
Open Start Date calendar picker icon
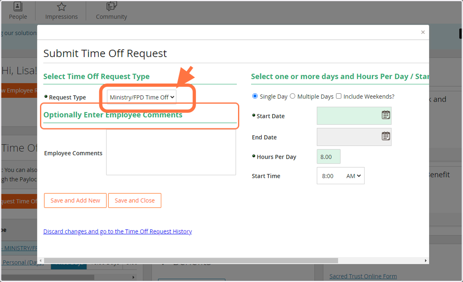[386, 115]
